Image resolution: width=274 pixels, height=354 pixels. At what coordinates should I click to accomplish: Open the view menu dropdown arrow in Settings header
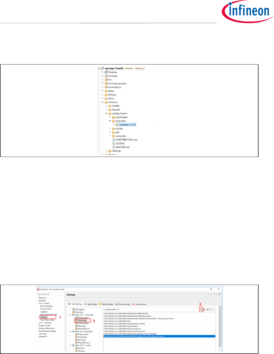point(220,294)
